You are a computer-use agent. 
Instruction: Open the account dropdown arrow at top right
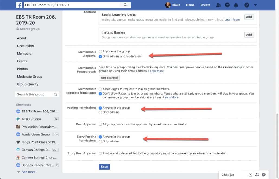click(255, 5)
